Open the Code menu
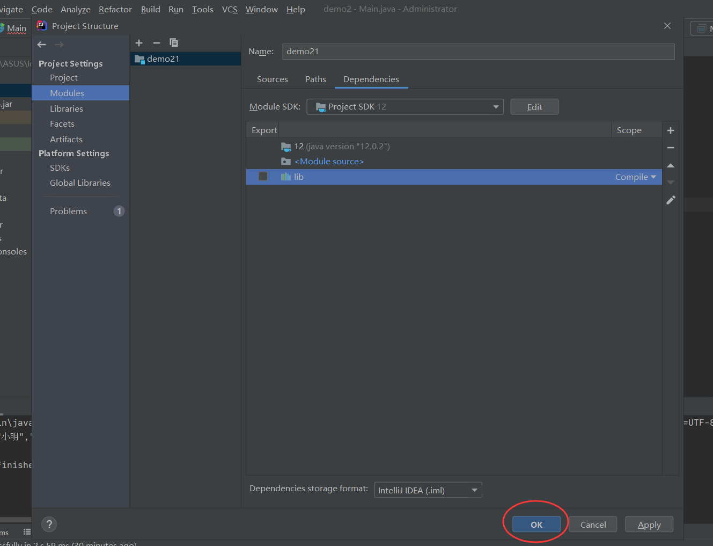This screenshot has height=546, width=713. point(42,9)
